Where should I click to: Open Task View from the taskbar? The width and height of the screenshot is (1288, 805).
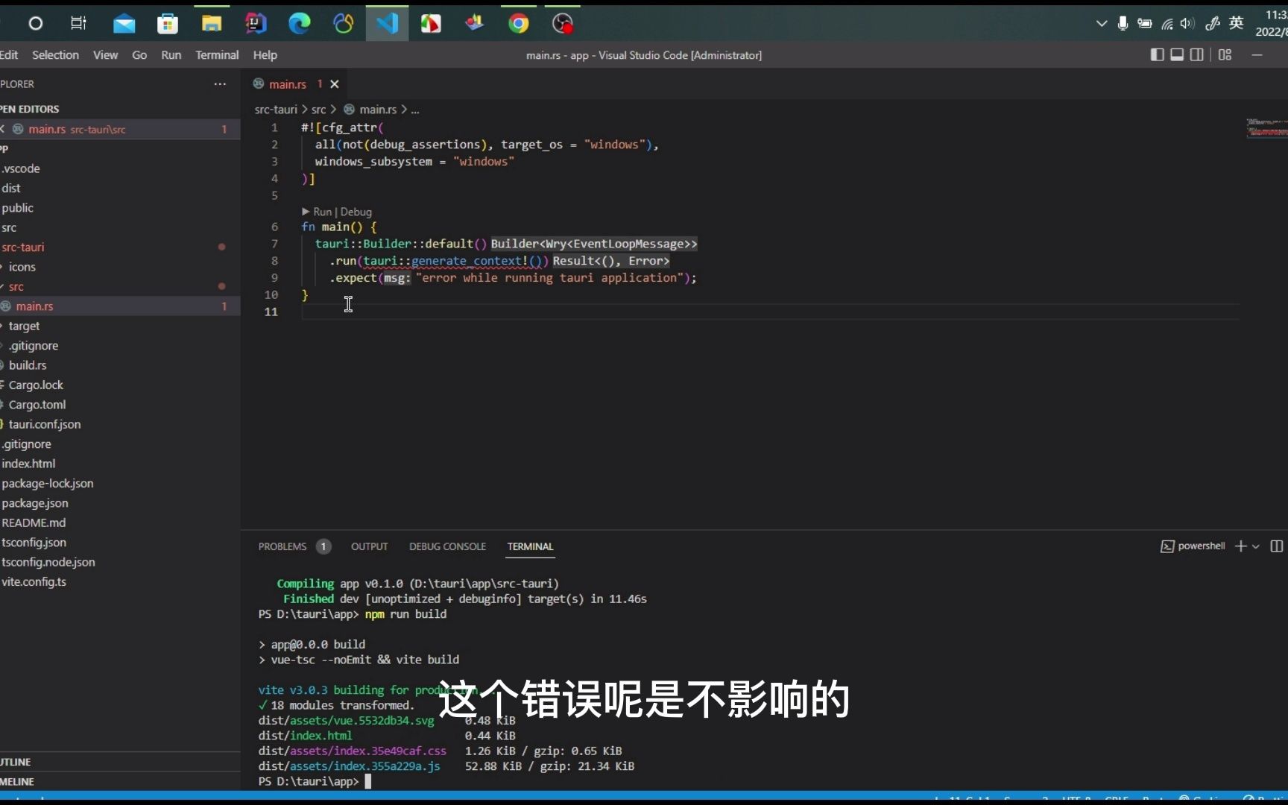coord(78,23)
